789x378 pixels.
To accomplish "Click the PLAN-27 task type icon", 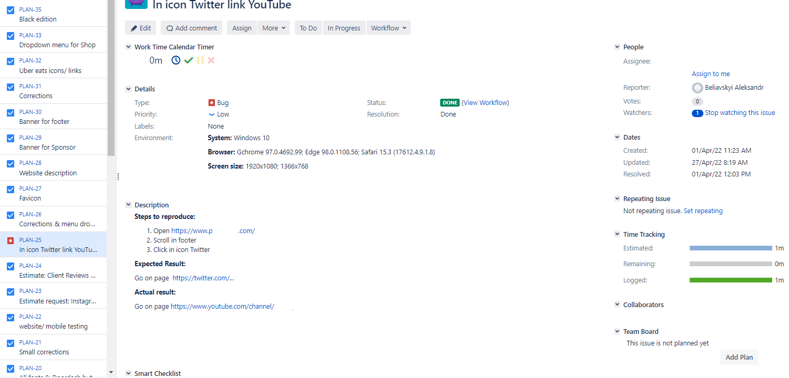I will [11, 189].
